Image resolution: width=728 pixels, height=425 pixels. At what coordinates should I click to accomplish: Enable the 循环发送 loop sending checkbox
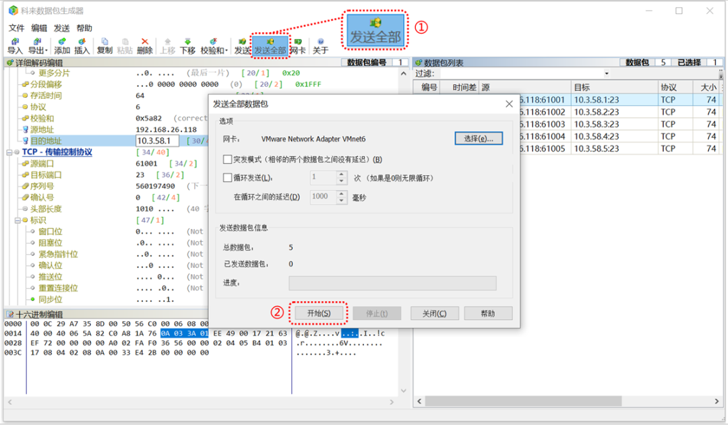click(227, 178)
